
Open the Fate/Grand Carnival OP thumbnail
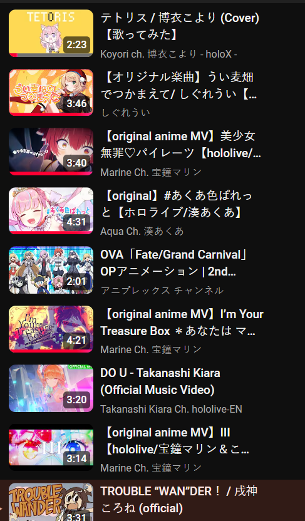[51, 270]
